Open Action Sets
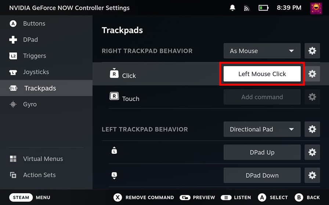 [39, 175]
